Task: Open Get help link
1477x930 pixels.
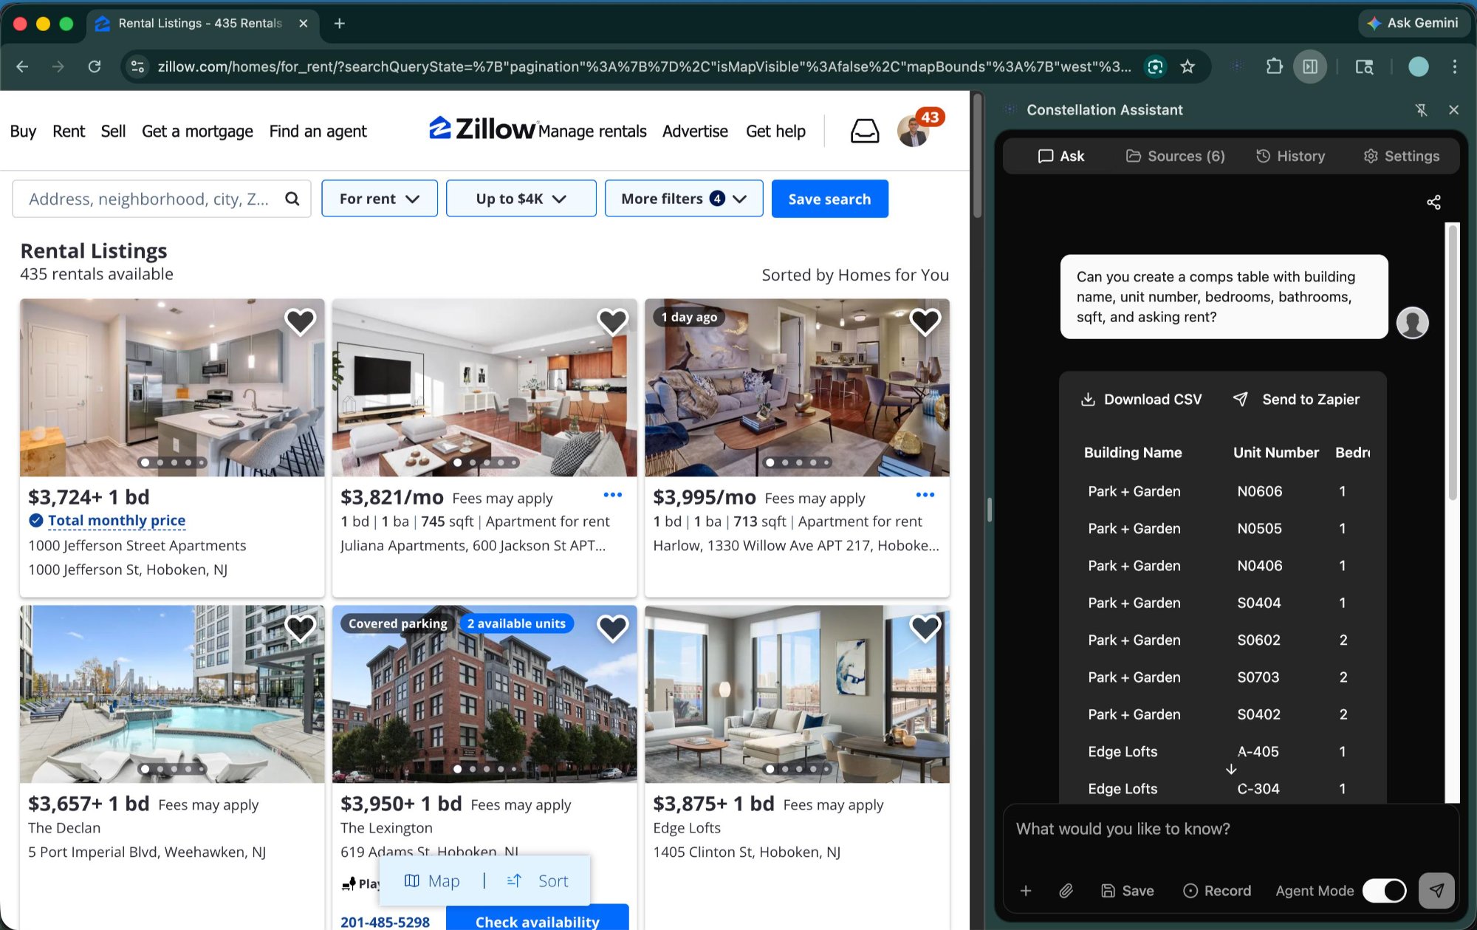Action: (775, 131)
